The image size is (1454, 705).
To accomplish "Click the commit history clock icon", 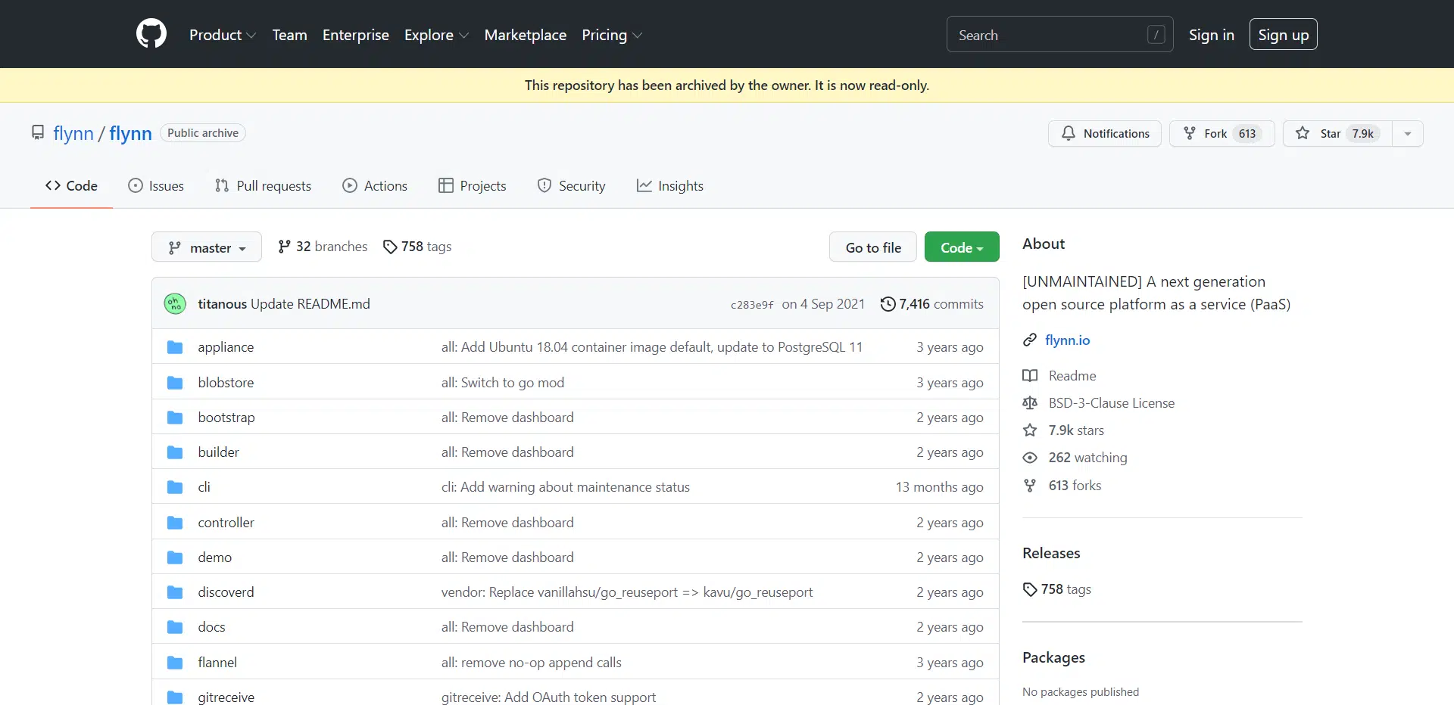I will click(x=888, y=304).
